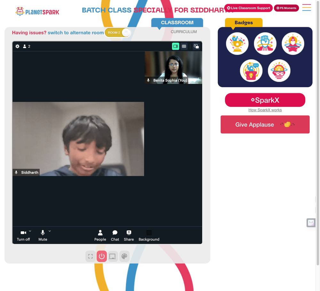Select the podium speaker badge
This screenshot has height=291, width=320.
251,71
